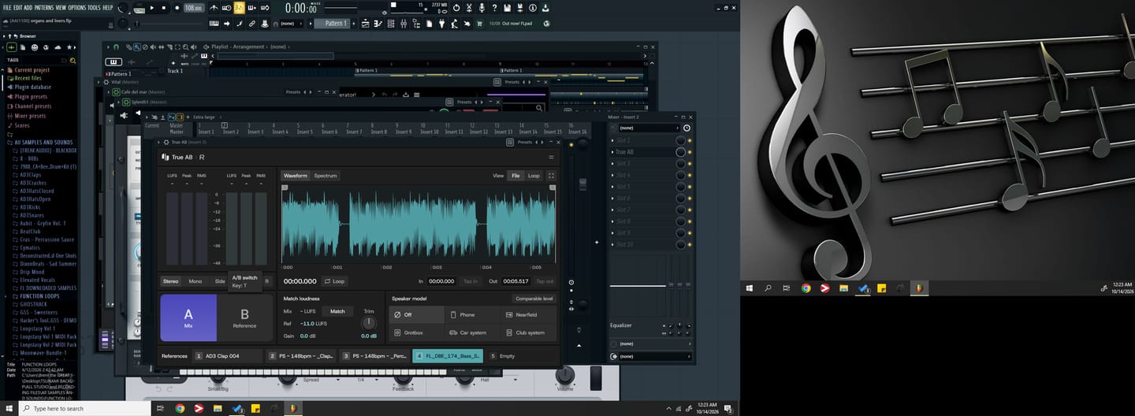Select the Nearfield speaker model
1135x416 pixels.
529,314
